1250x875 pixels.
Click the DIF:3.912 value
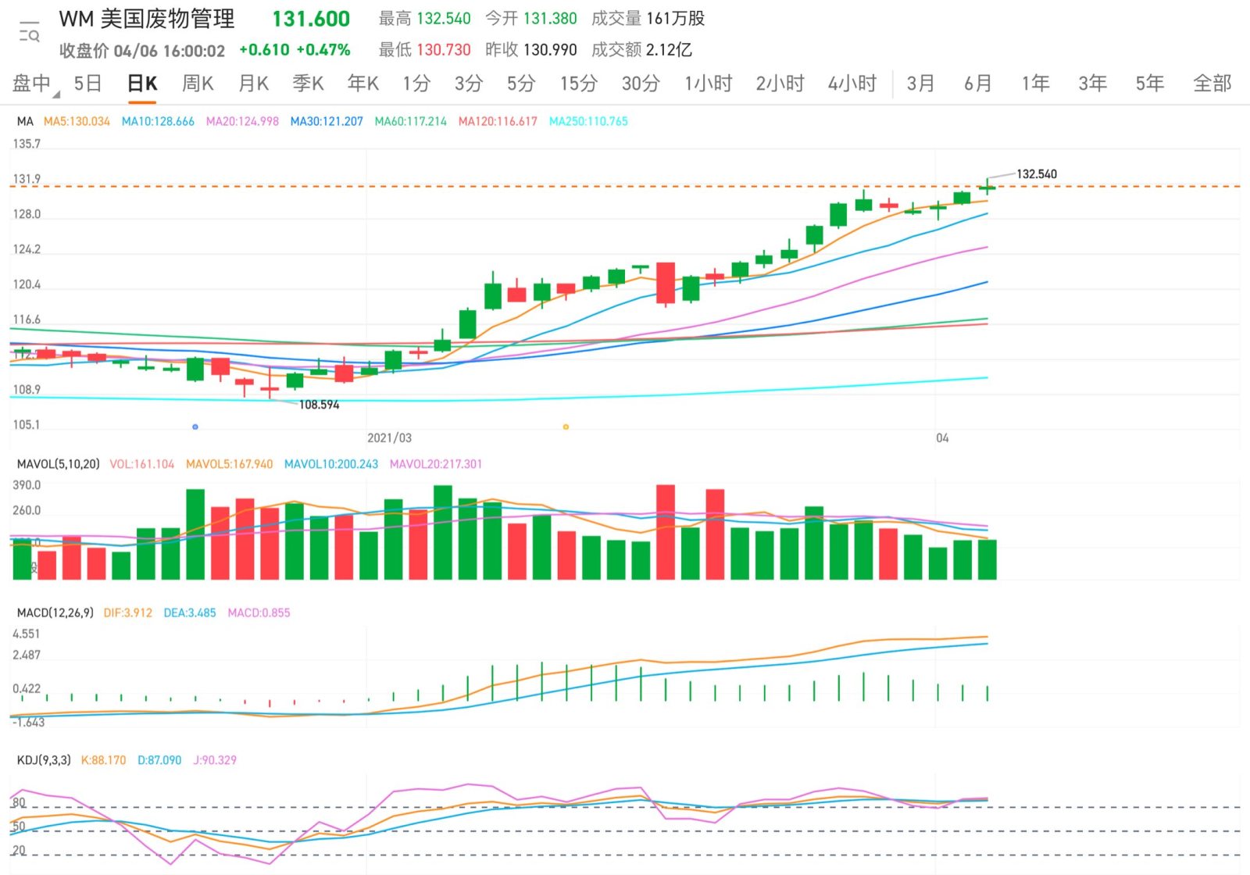128,612
